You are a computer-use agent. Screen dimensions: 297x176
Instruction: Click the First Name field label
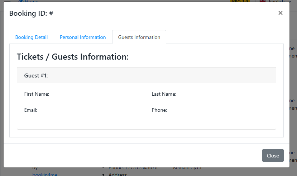pos(37,94)
